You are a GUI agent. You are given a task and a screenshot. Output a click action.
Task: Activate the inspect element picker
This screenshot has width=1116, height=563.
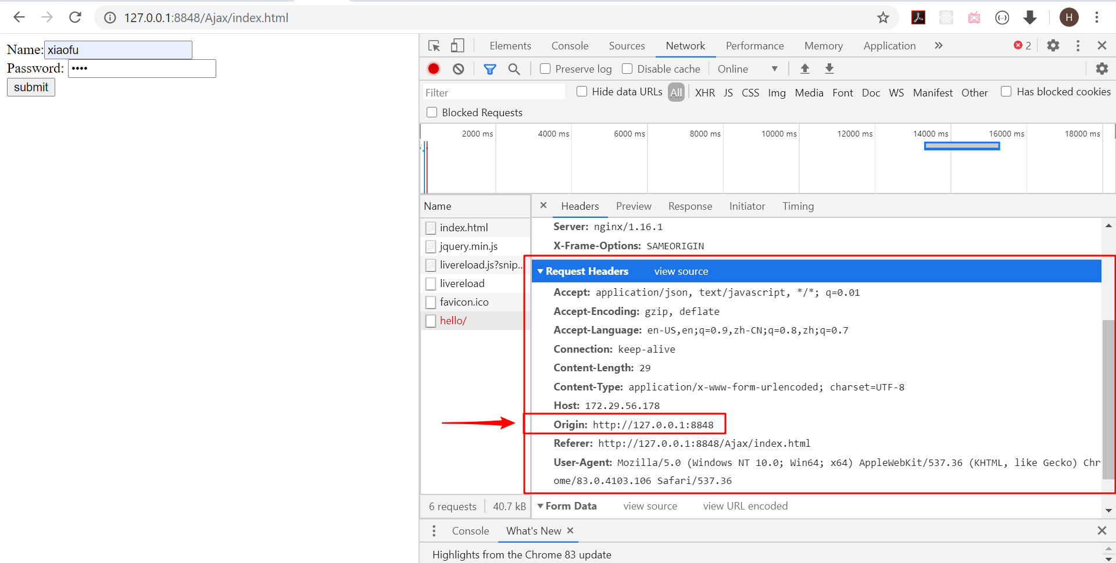tap(434, 46)
